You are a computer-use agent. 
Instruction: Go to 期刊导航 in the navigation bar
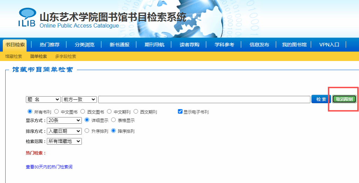pos(154,45)
